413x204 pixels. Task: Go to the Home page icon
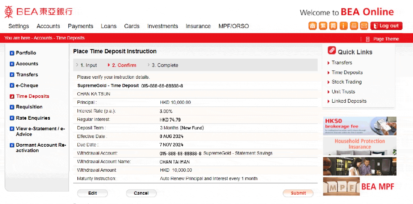click(x=313, y=26)
